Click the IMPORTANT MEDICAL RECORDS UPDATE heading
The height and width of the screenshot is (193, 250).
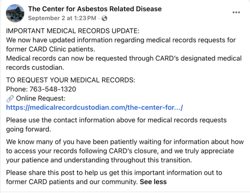[72, 31]
